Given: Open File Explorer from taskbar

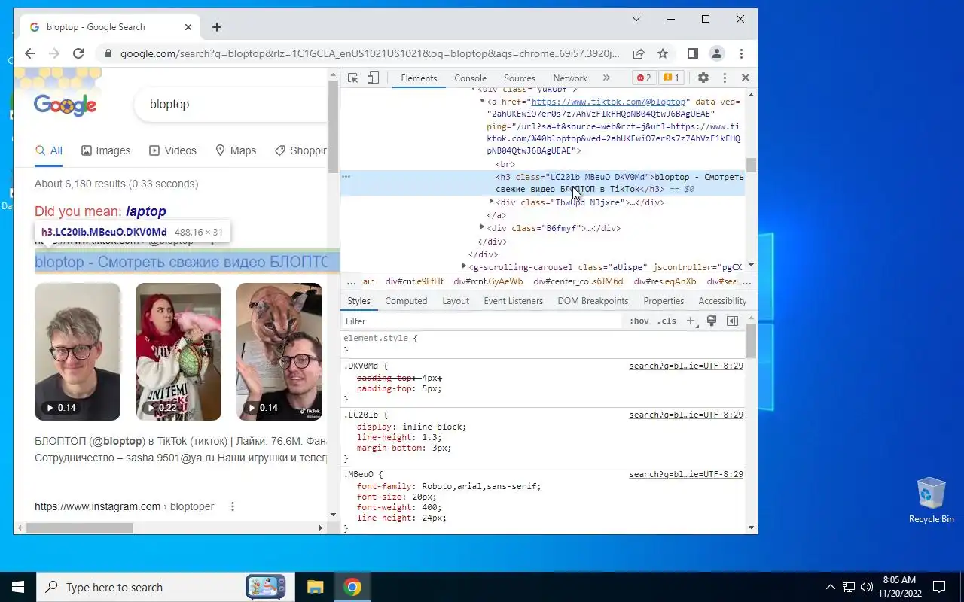Looking at the screenshot, I should point(315,588).
